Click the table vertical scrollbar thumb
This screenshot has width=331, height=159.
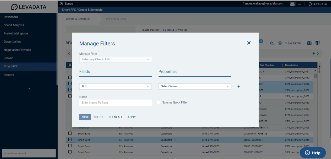coord(315,76)
